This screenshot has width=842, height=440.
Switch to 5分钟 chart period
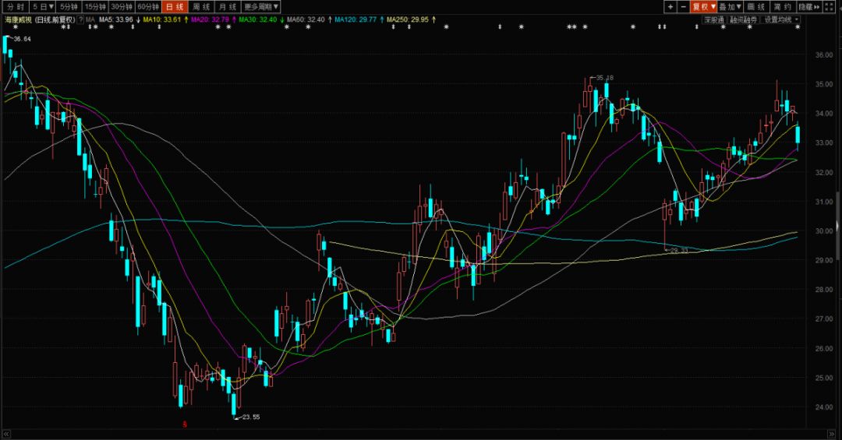pyautogui.click(x=69, y=7)
